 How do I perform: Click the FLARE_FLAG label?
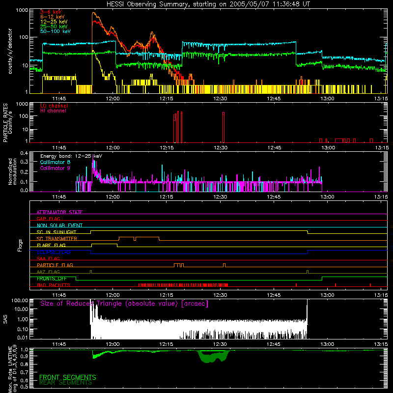(x=51, y=245)
